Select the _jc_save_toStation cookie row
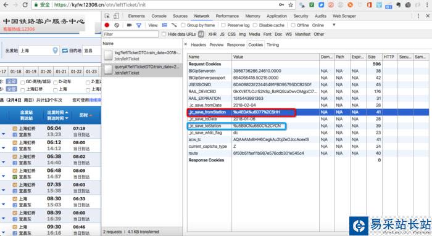432x236 pixels. click(308, 126)
